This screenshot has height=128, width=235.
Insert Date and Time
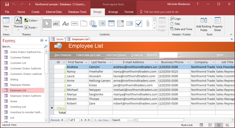pyautogui.click(x=181, y=29)
